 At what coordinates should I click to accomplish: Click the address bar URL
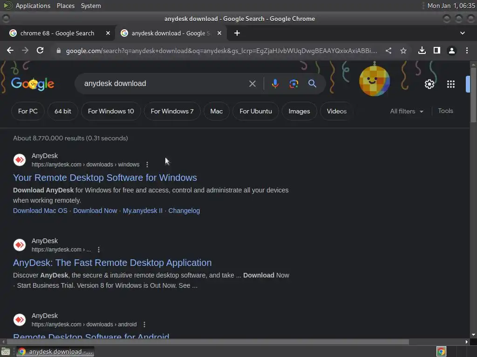(221, 51)
